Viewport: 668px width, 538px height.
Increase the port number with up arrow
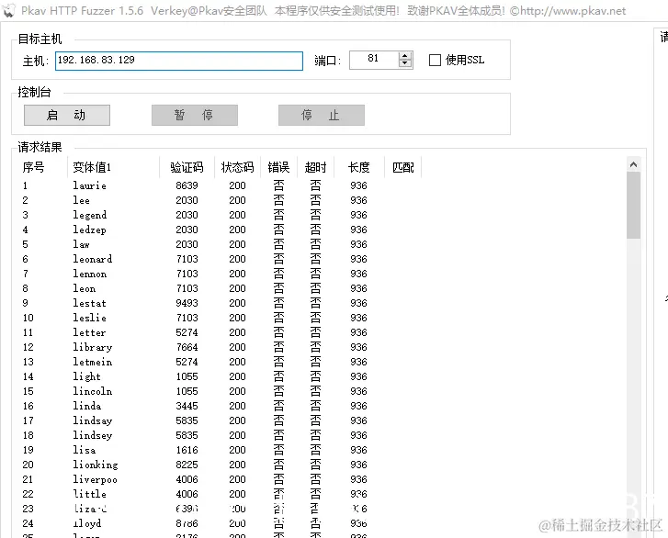coord(405,56)
